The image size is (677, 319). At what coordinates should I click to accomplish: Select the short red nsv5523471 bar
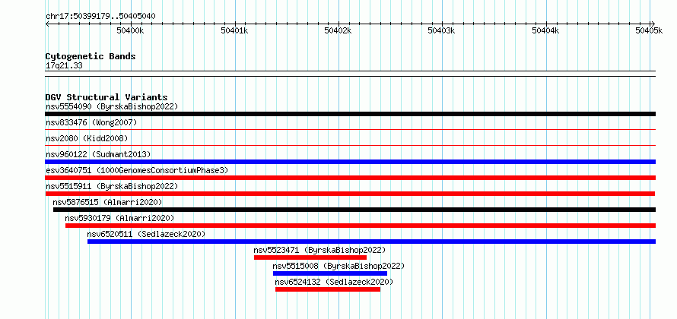[310, 257]
